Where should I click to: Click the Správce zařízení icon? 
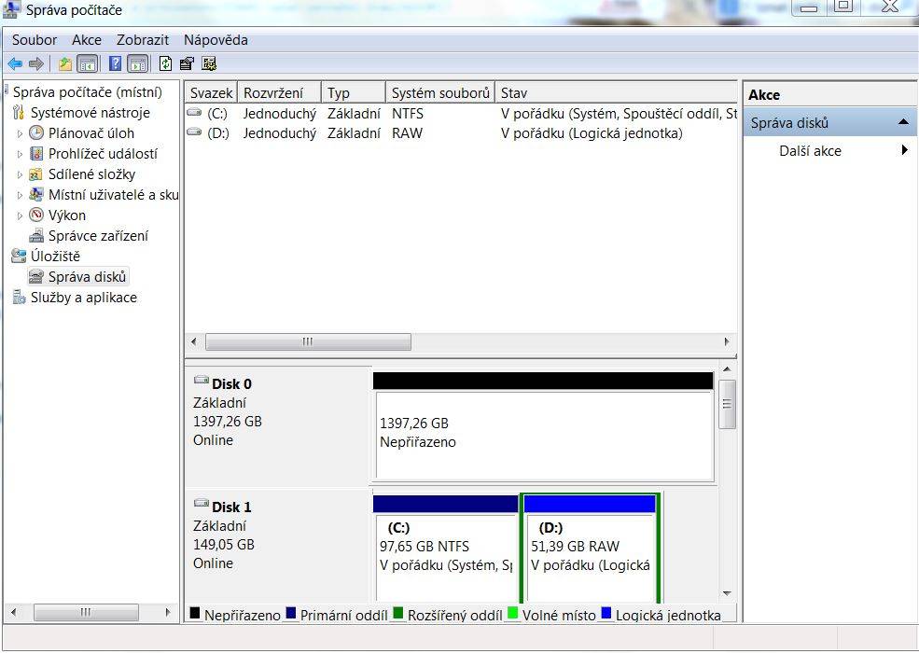pyautogui.click(x=36, y=236)
